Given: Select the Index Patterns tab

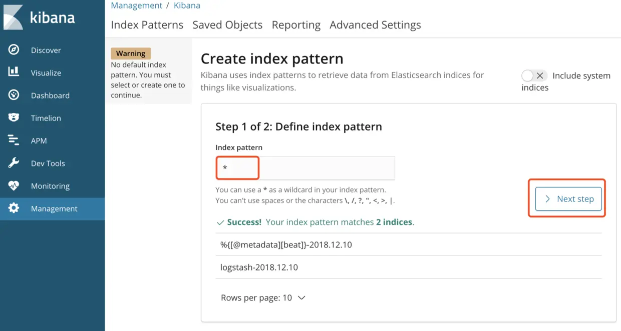Looking at the screenshot, I should [147, 25].
